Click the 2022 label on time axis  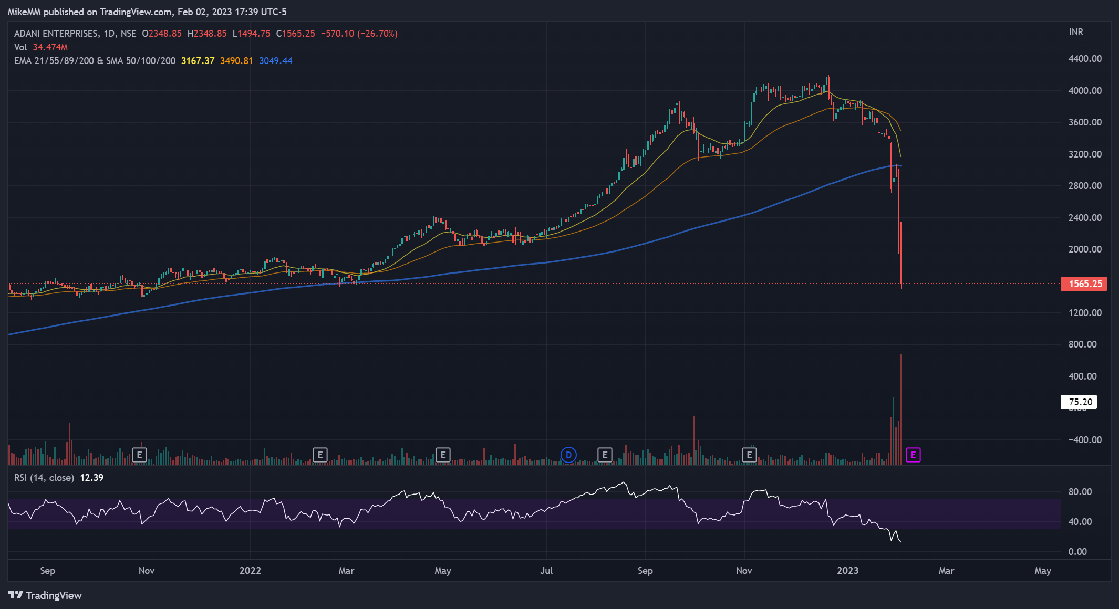(250, 571)
